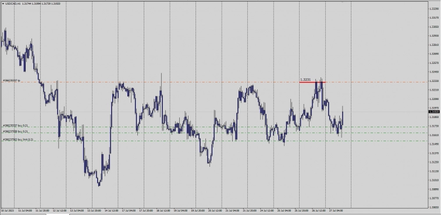Click the '17 Jul 04:00' time axis label
This screenshot has height=215, width=441.
[x=129, y=210]
